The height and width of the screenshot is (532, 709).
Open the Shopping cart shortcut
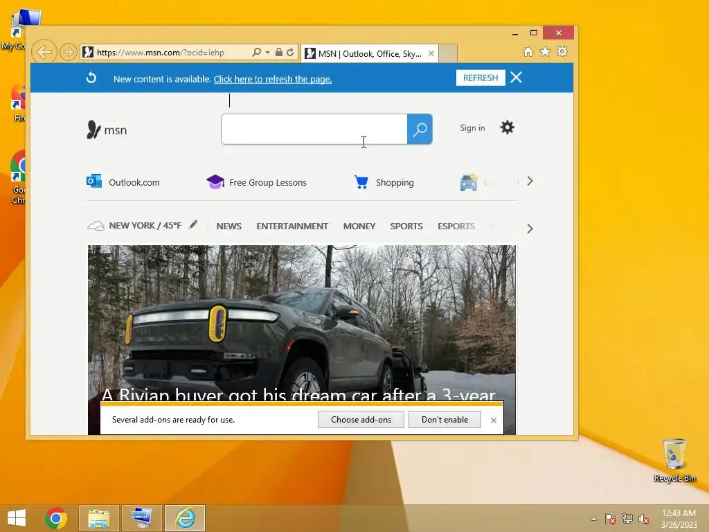coord(384,182)
